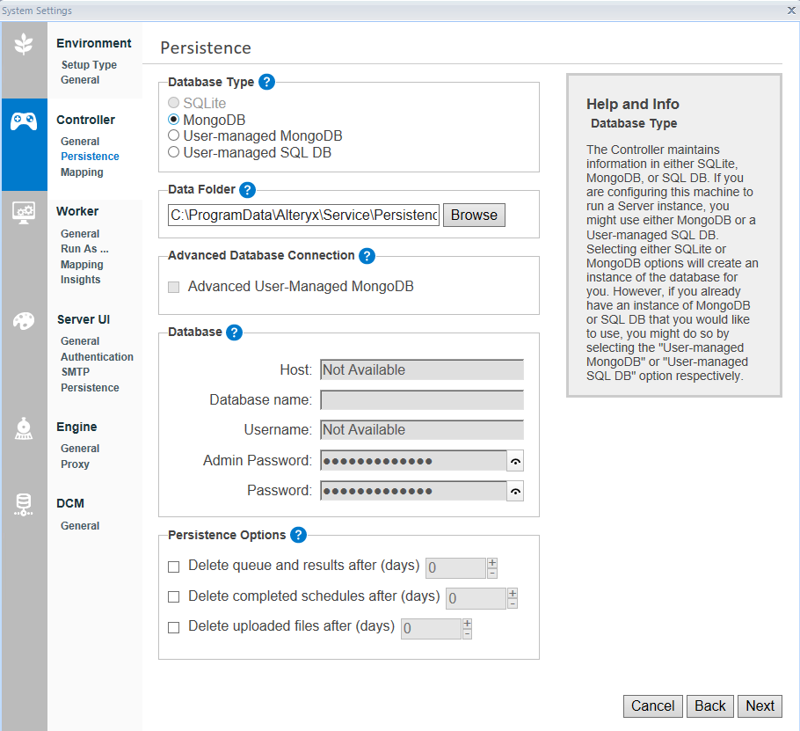This screenshot has width=800, height=731.
Task: Click the DCM database icon
Action: (24, 505)
